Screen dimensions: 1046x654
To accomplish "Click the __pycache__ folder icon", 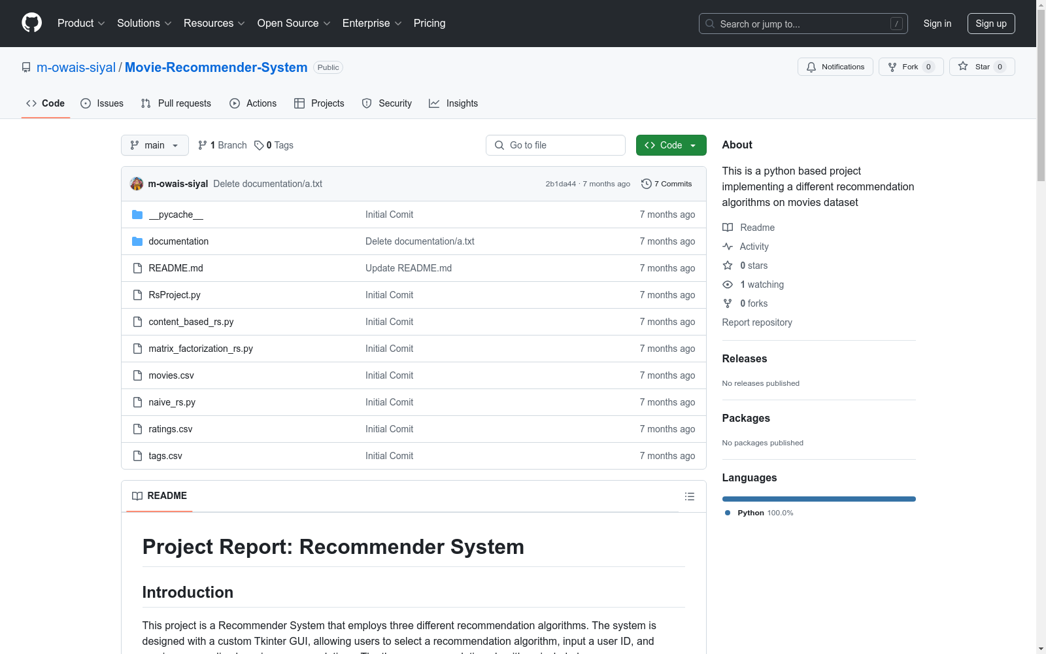I will (x=137, y=215).
